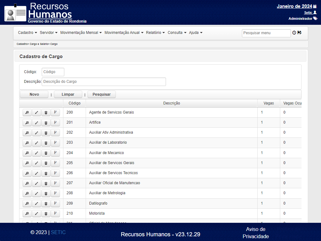Edit cargo 205 Auxiliar de Servicos Gerais
The width and height of the screenshot is (321, 241).
tap(36, 163)
